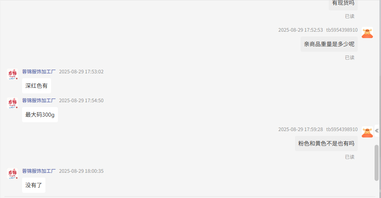381x198 pixels.
Task: Click the buyer avatar beside the 17:52:53 message
Action: (x=367, y=33)
